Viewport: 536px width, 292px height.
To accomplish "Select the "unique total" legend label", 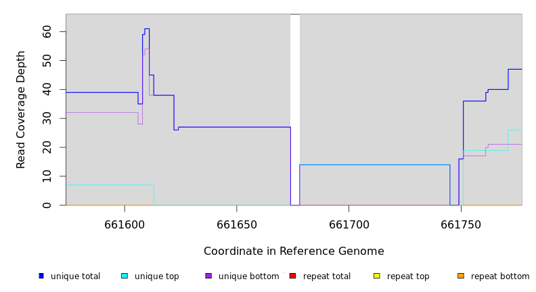I will [75, 276].
